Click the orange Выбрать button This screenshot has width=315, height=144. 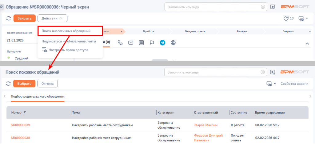point(24,84)
